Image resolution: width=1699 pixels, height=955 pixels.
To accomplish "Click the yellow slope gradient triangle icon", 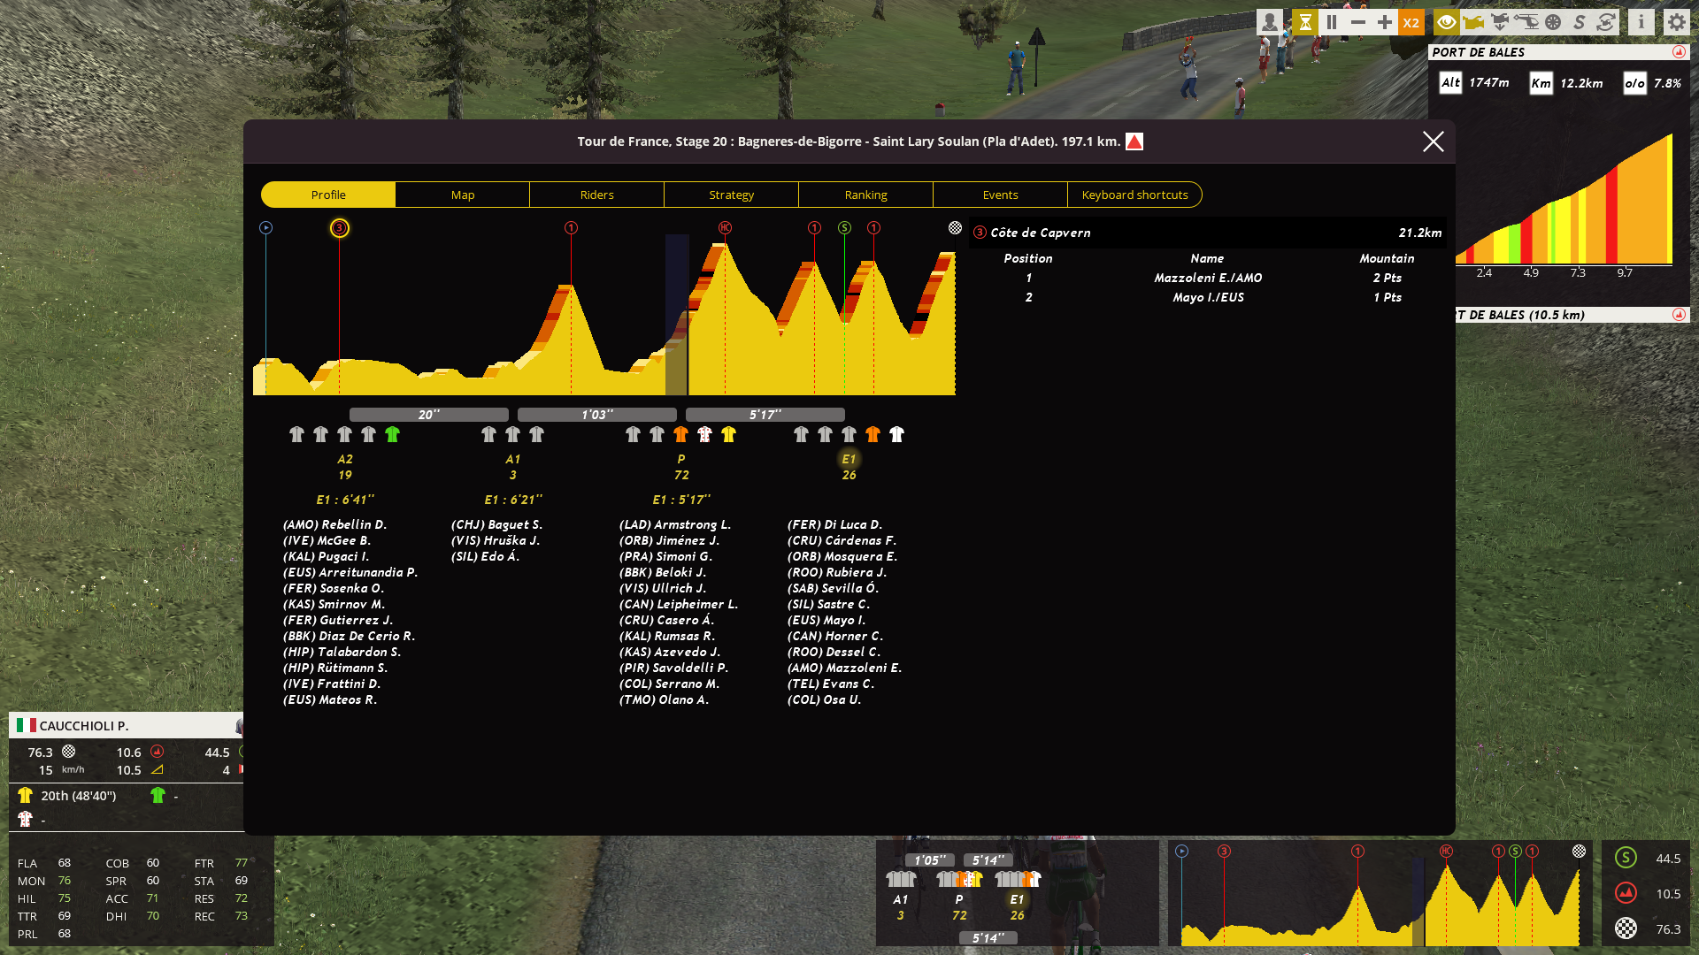I will point(157,770).
